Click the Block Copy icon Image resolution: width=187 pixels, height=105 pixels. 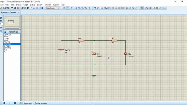(113, 8)
